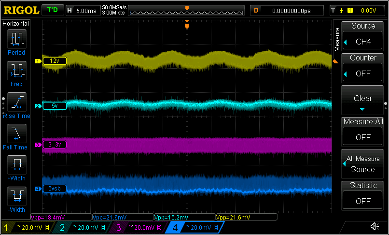This screenshot has width=389, height=235.
Task: Select channel 4 tab at bottom
Action: pyautogui.click(x=194, y=227)
